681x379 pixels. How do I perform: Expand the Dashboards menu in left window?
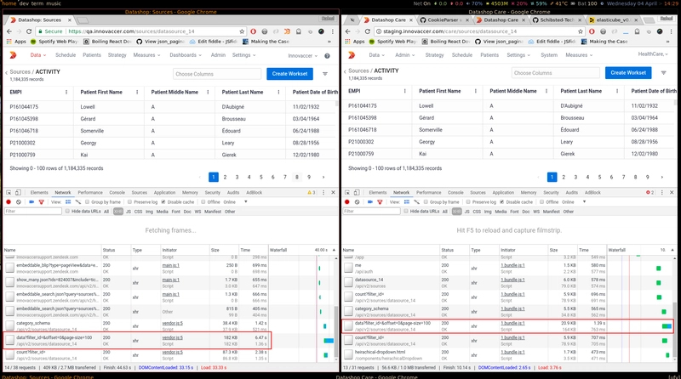186,55
